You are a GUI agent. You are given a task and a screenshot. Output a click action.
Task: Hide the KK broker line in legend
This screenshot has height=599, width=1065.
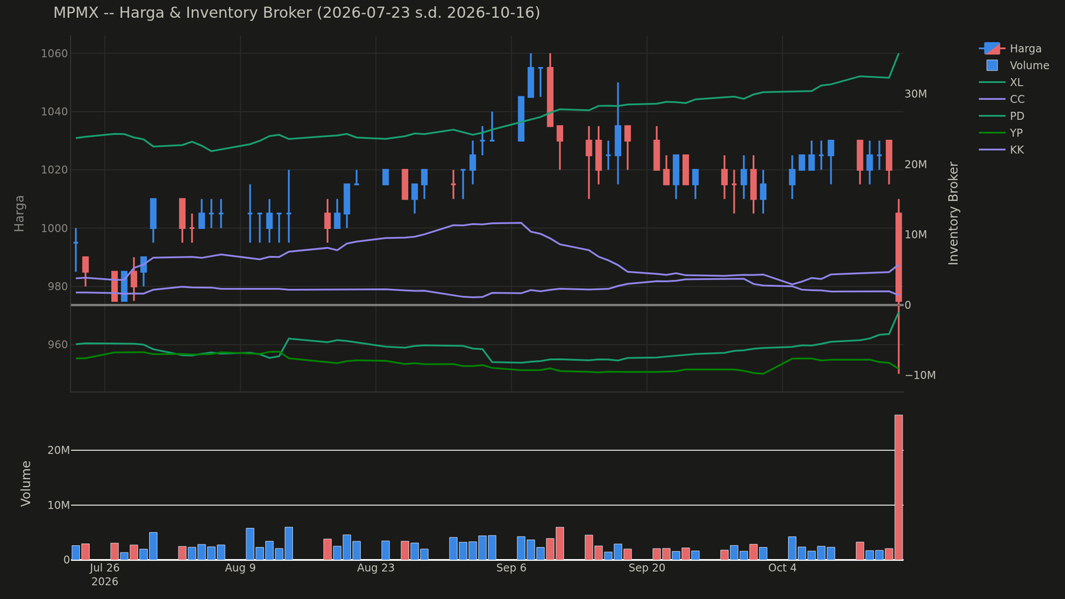tap(1001, 150)
